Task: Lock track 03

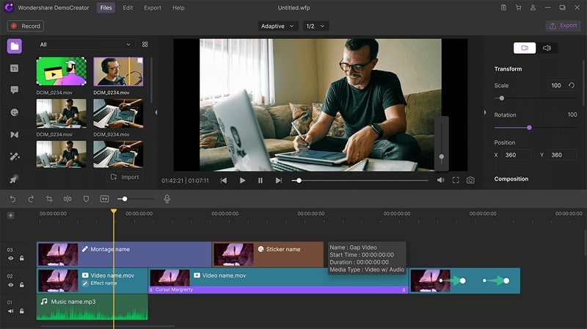Action: tap(22, 258)
